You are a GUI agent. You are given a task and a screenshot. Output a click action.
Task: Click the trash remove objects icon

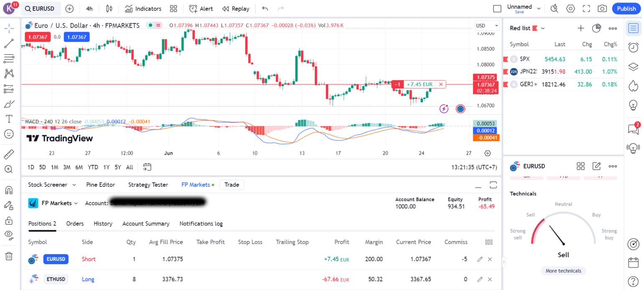(9, 256)
